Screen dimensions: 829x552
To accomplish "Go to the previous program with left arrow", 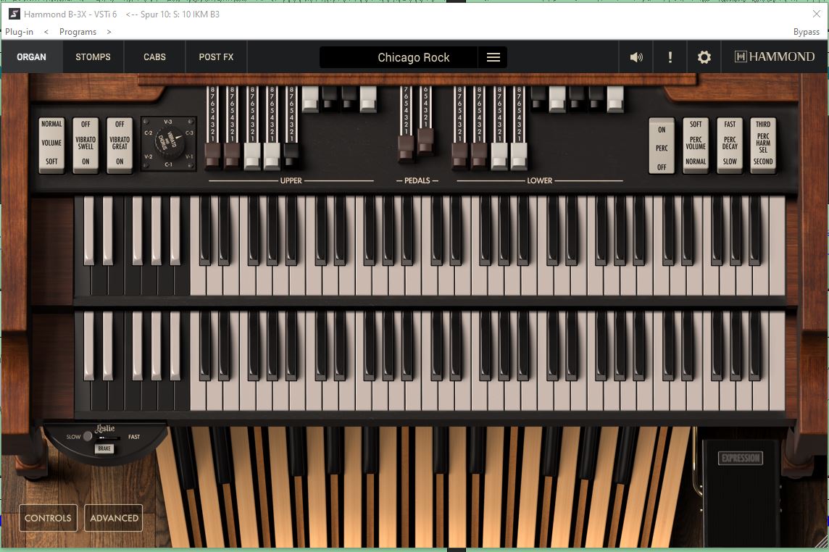I will tap(46, 32).
